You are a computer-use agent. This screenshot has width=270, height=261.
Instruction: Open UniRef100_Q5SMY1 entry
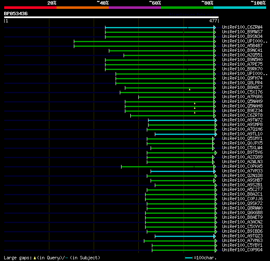pyautogui.click(x=242, y=139)
